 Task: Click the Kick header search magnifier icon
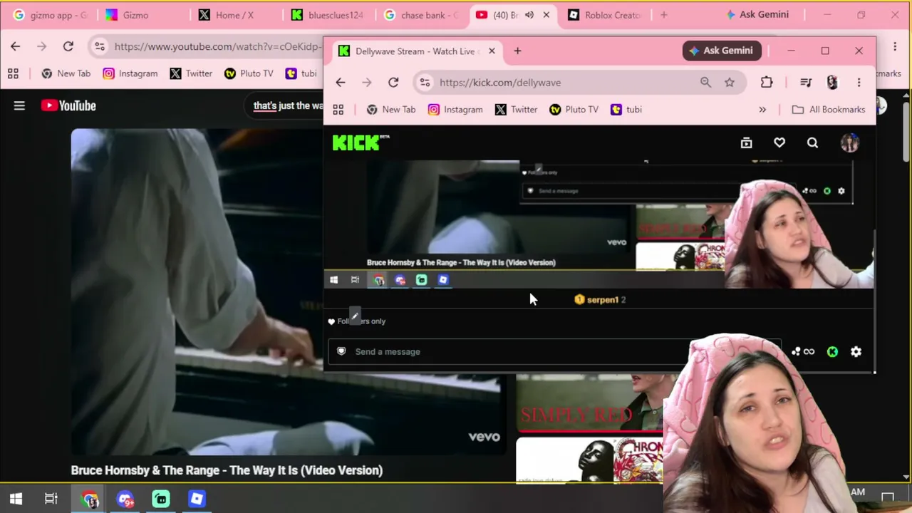[x=812, y=143]
